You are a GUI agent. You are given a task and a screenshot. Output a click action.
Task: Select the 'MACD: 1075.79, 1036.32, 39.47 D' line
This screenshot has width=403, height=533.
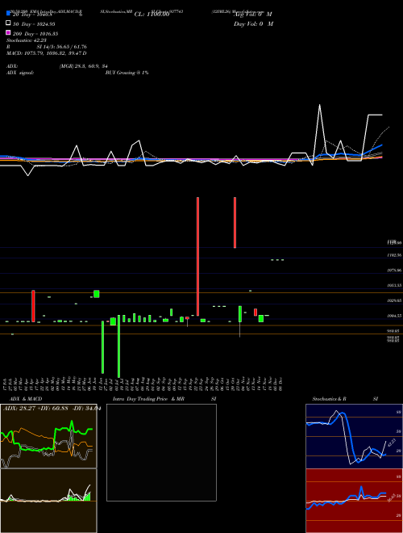pyautogui.click(x=47, y=53)
